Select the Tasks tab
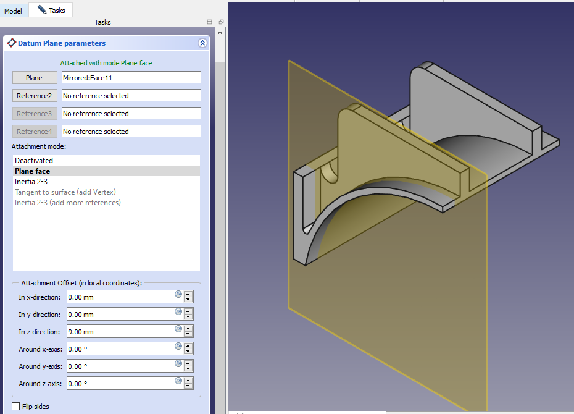Viewport: 574px width, 414px height. 54,11
